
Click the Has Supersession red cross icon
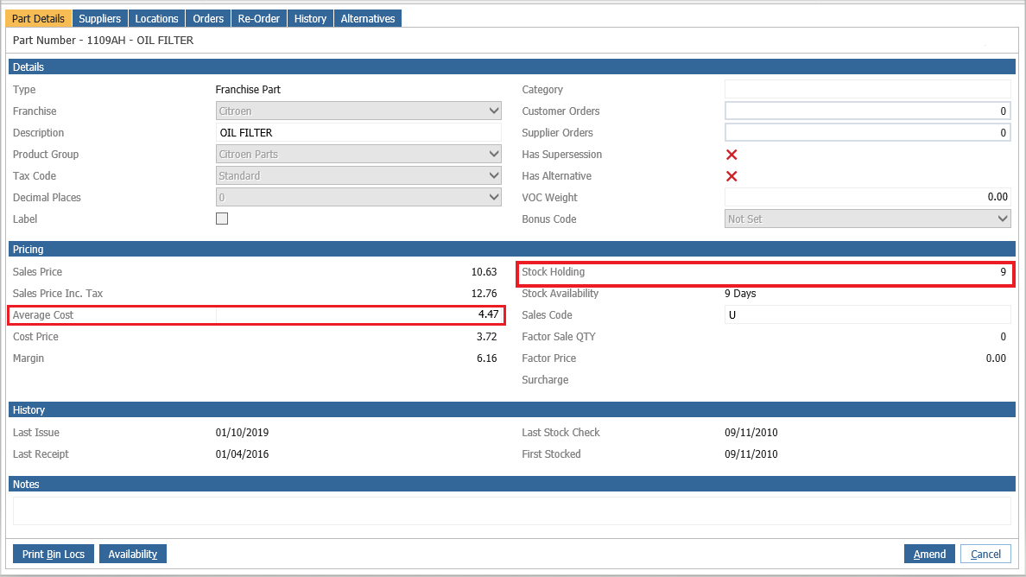click(x=731, y=155)
